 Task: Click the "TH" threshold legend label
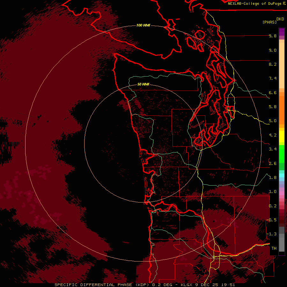pyautogui.click(x=274, y=248)
